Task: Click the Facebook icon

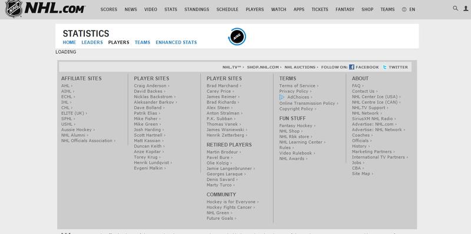Action: (x=351, y=67)
